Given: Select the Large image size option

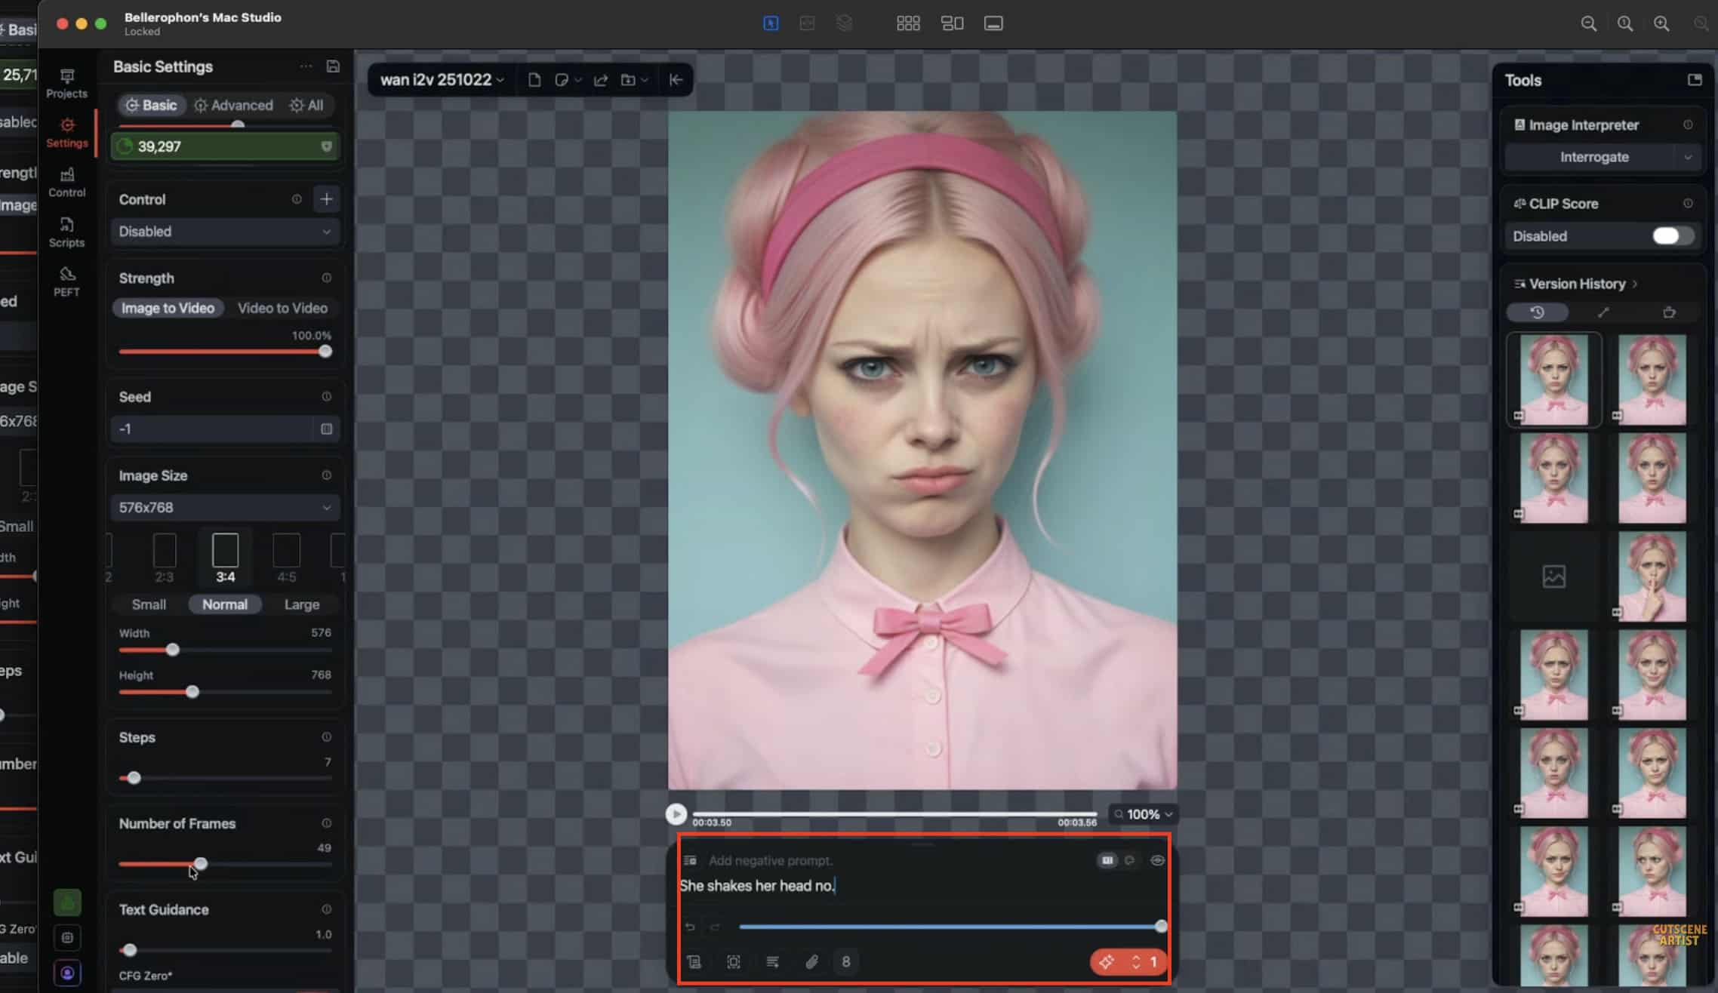Looking at the screenshot, I should (301, 604).
